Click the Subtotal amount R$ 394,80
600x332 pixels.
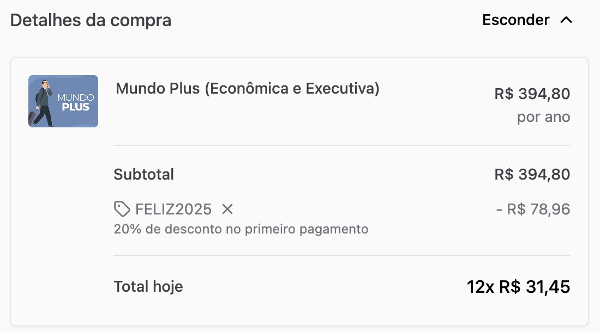point(532,174)
